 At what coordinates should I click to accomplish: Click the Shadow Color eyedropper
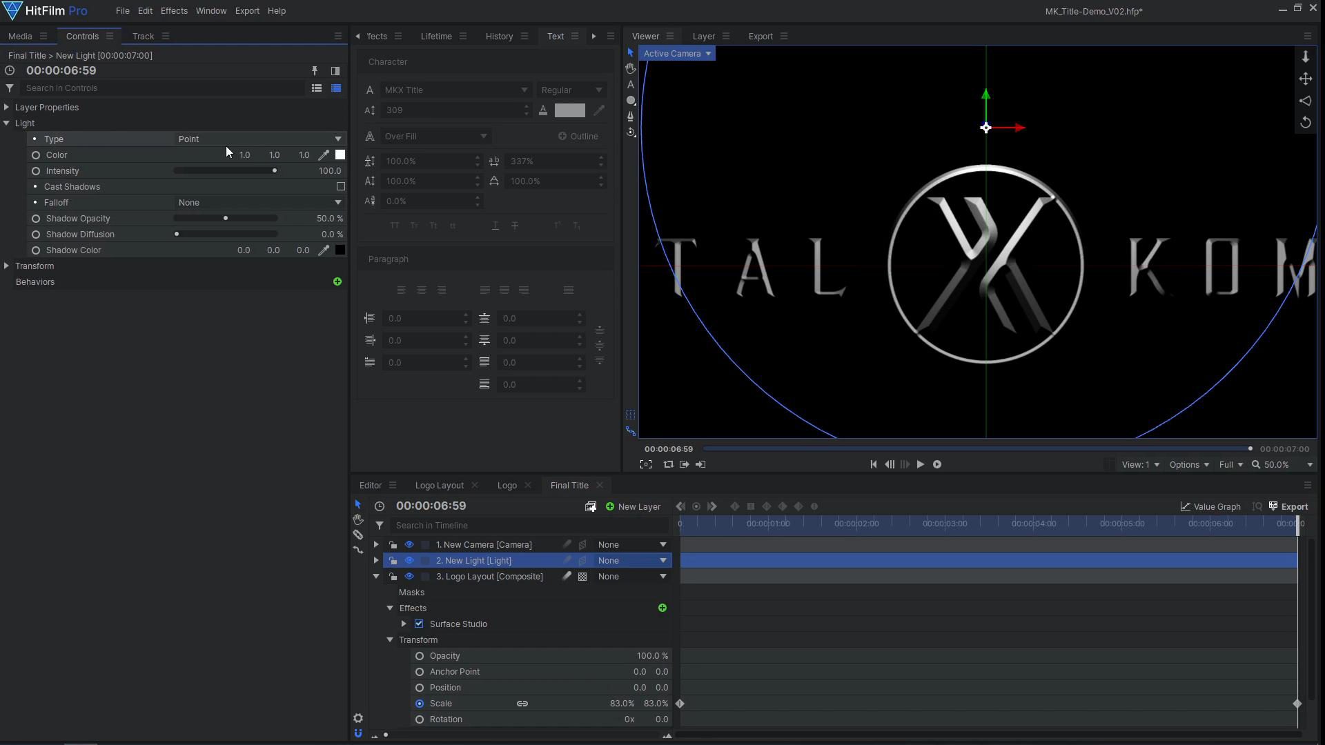[323, 250]
